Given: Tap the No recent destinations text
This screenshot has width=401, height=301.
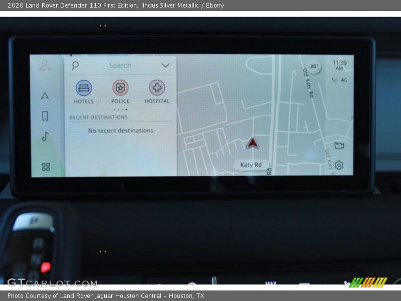Looking at the screenshot, I should pyautogui.click(x=120, y=130).
